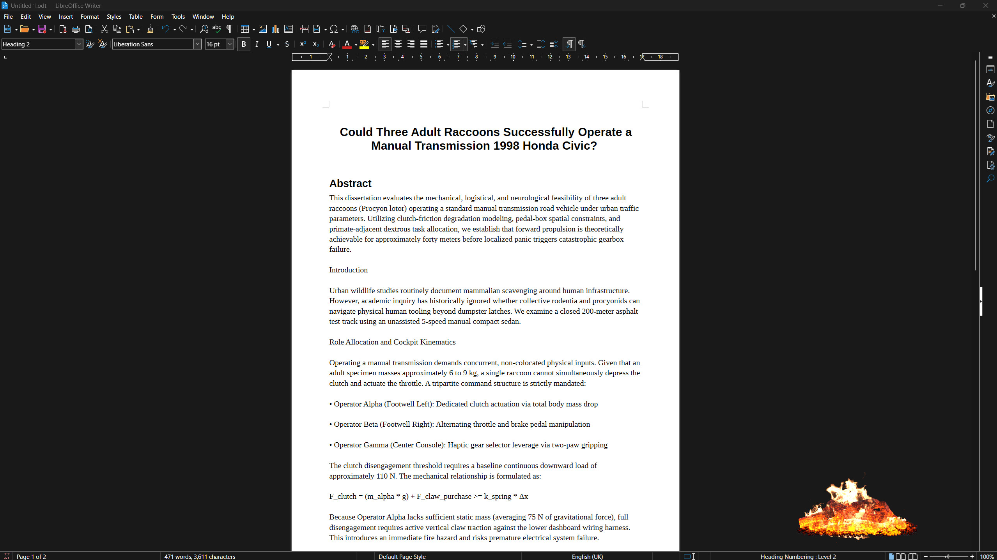Insert a text box
Viewport: 997px width, 560px height.
289,29
